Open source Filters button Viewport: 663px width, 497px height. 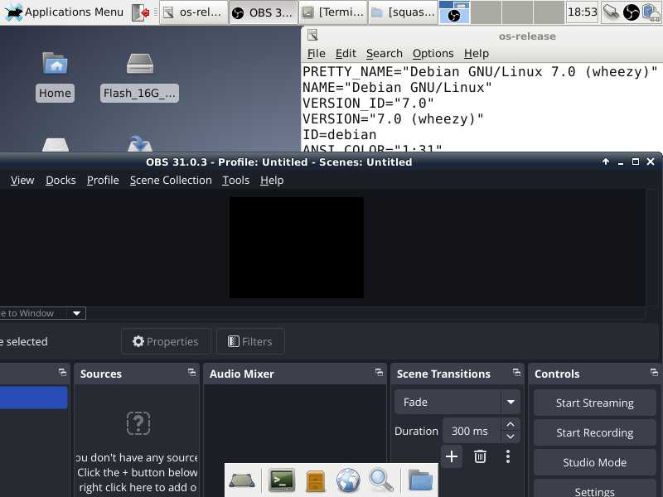tap(250, 341)
